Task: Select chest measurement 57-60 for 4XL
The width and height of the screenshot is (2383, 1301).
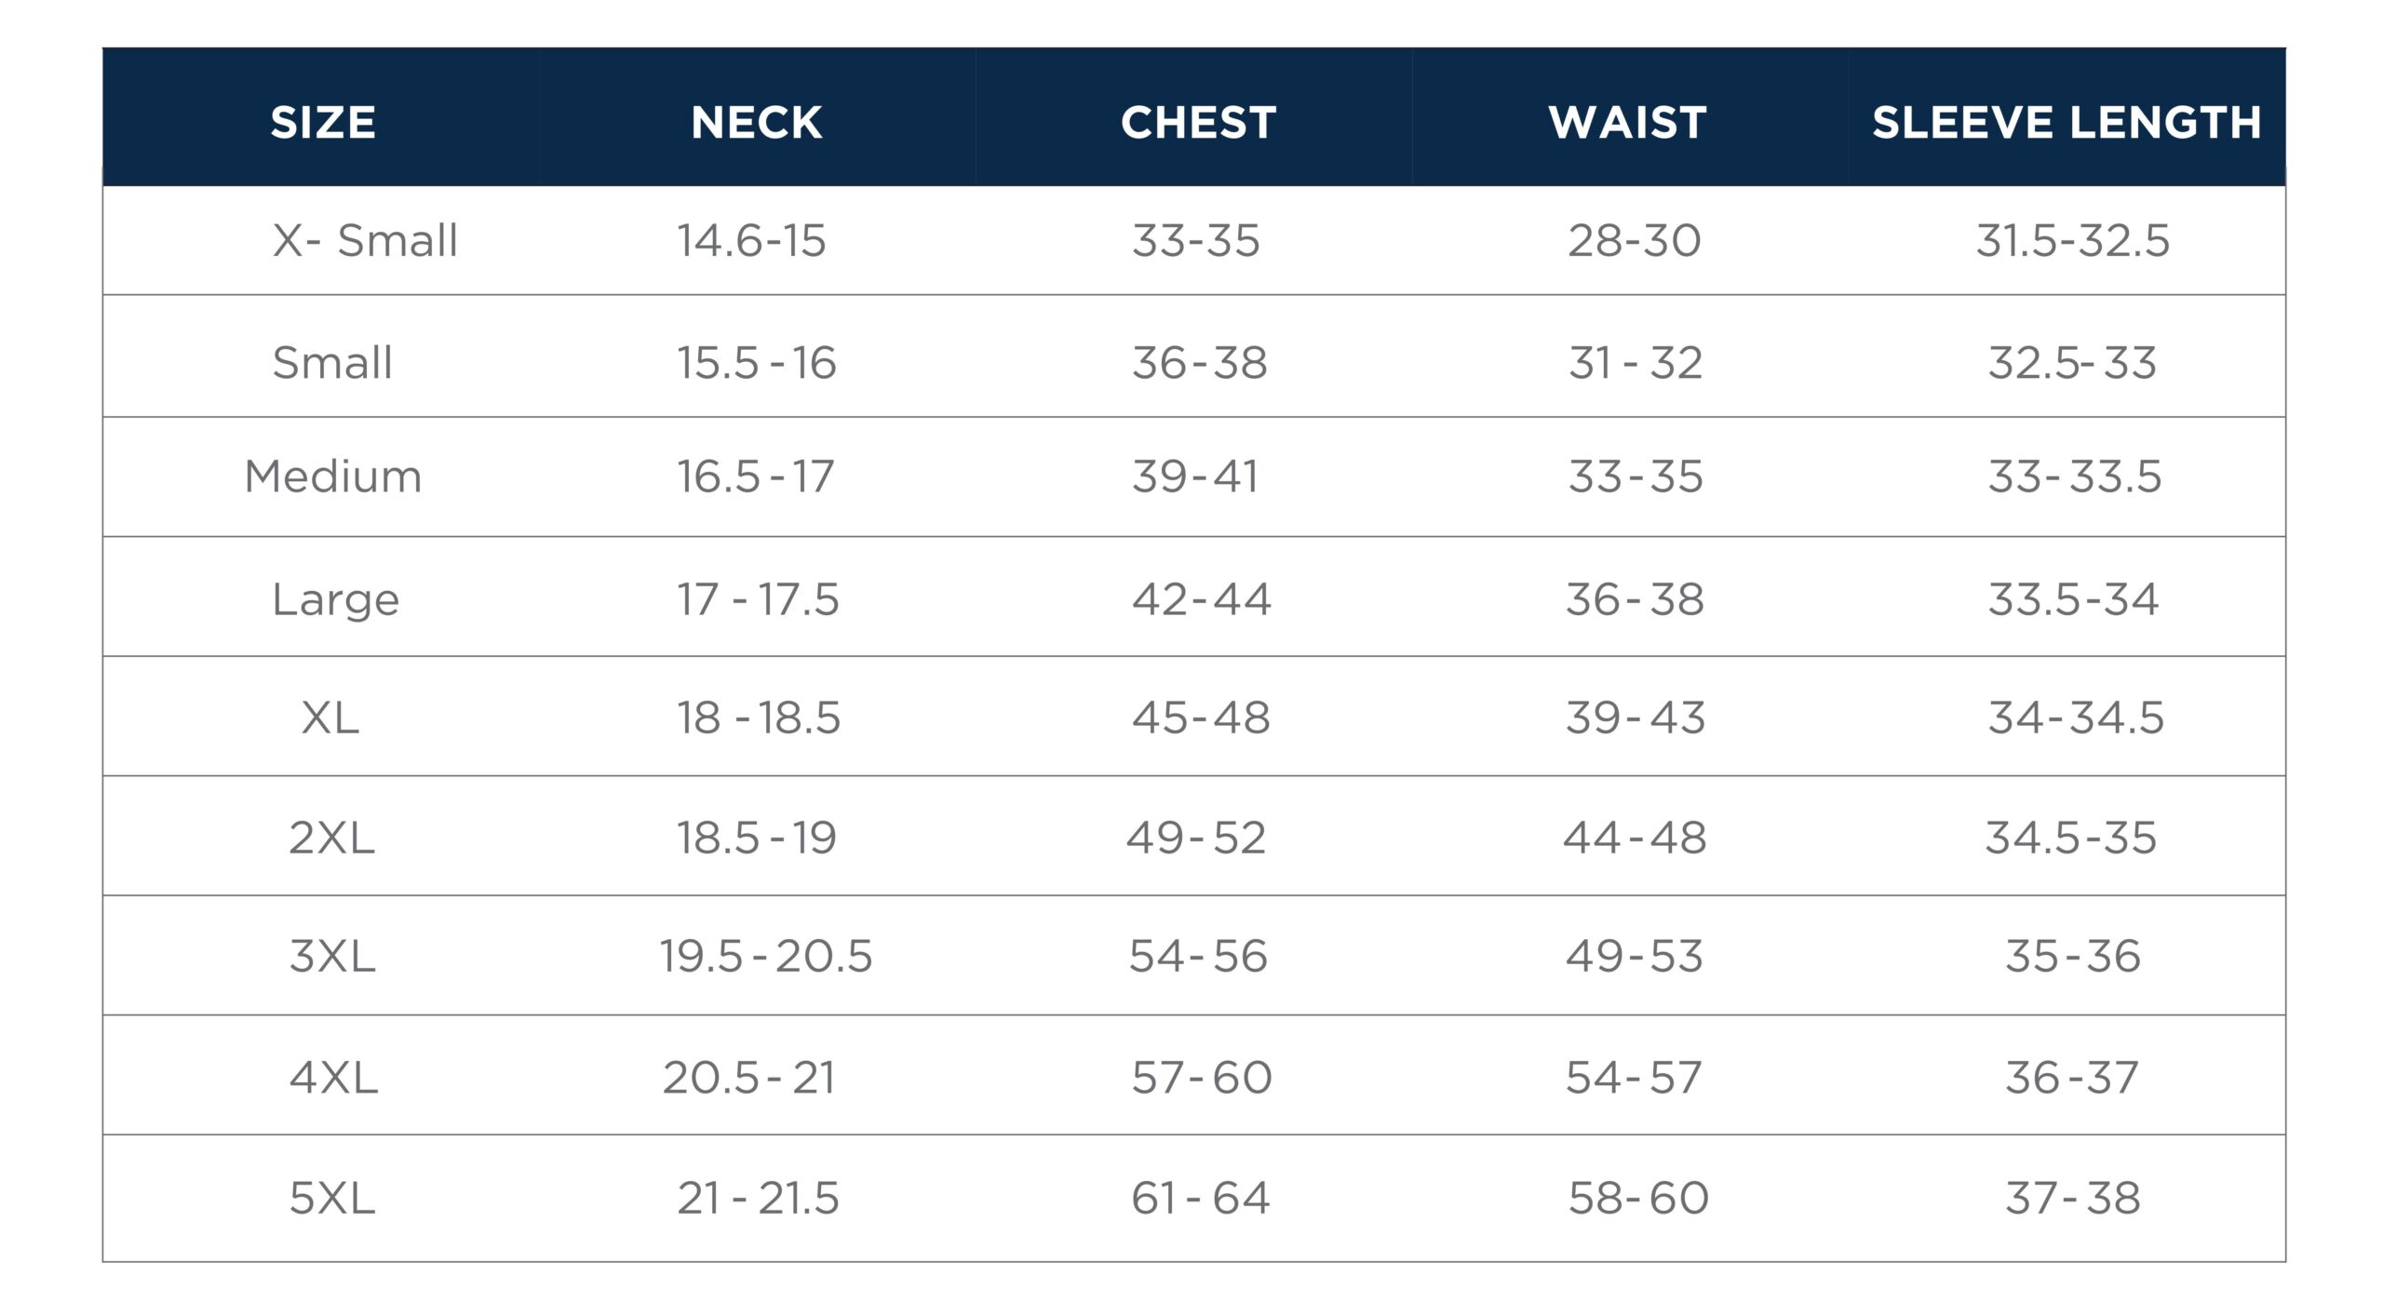Action: pos(1202,1078)
